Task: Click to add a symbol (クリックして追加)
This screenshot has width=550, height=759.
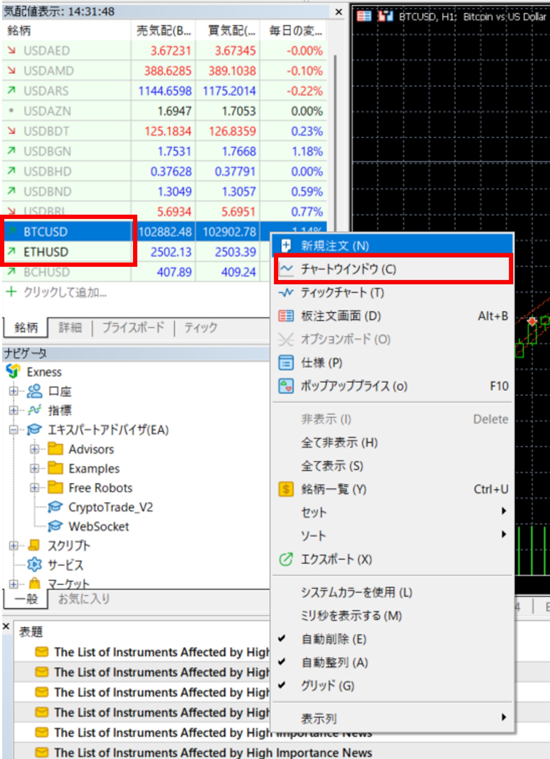Action: [65, 293]
